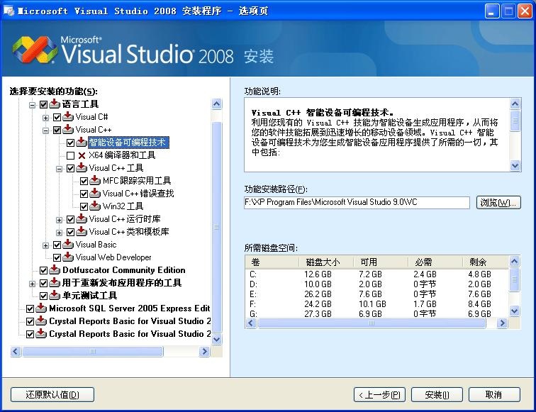Select the F: drive row

[376, 304]
